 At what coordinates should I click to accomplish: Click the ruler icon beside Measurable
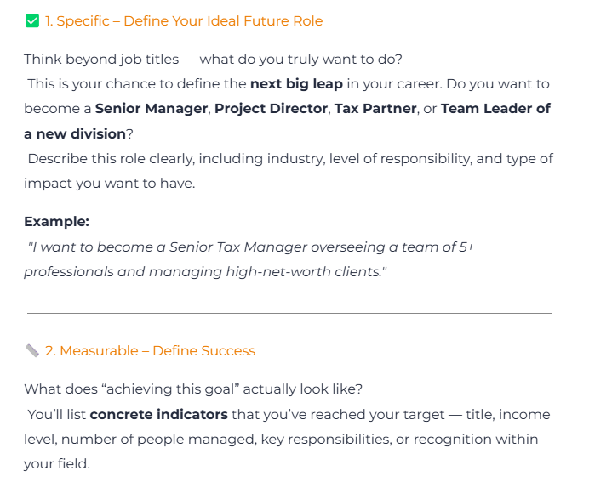coord(33,350)
